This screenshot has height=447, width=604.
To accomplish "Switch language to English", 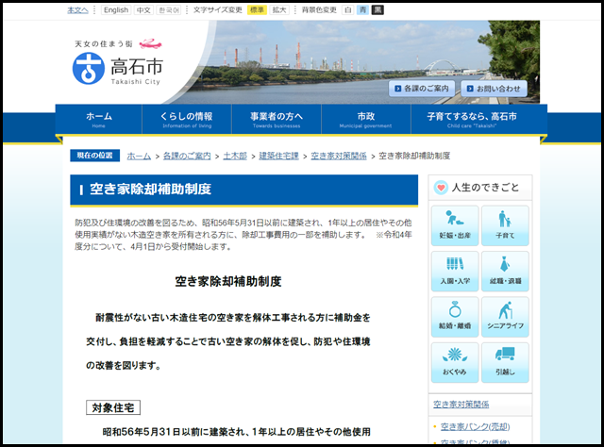I will [x=116, y=10].
